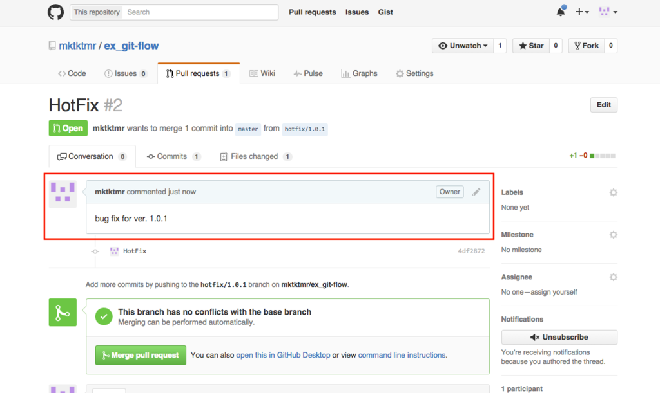Click the repository book icon

point(52,46)
